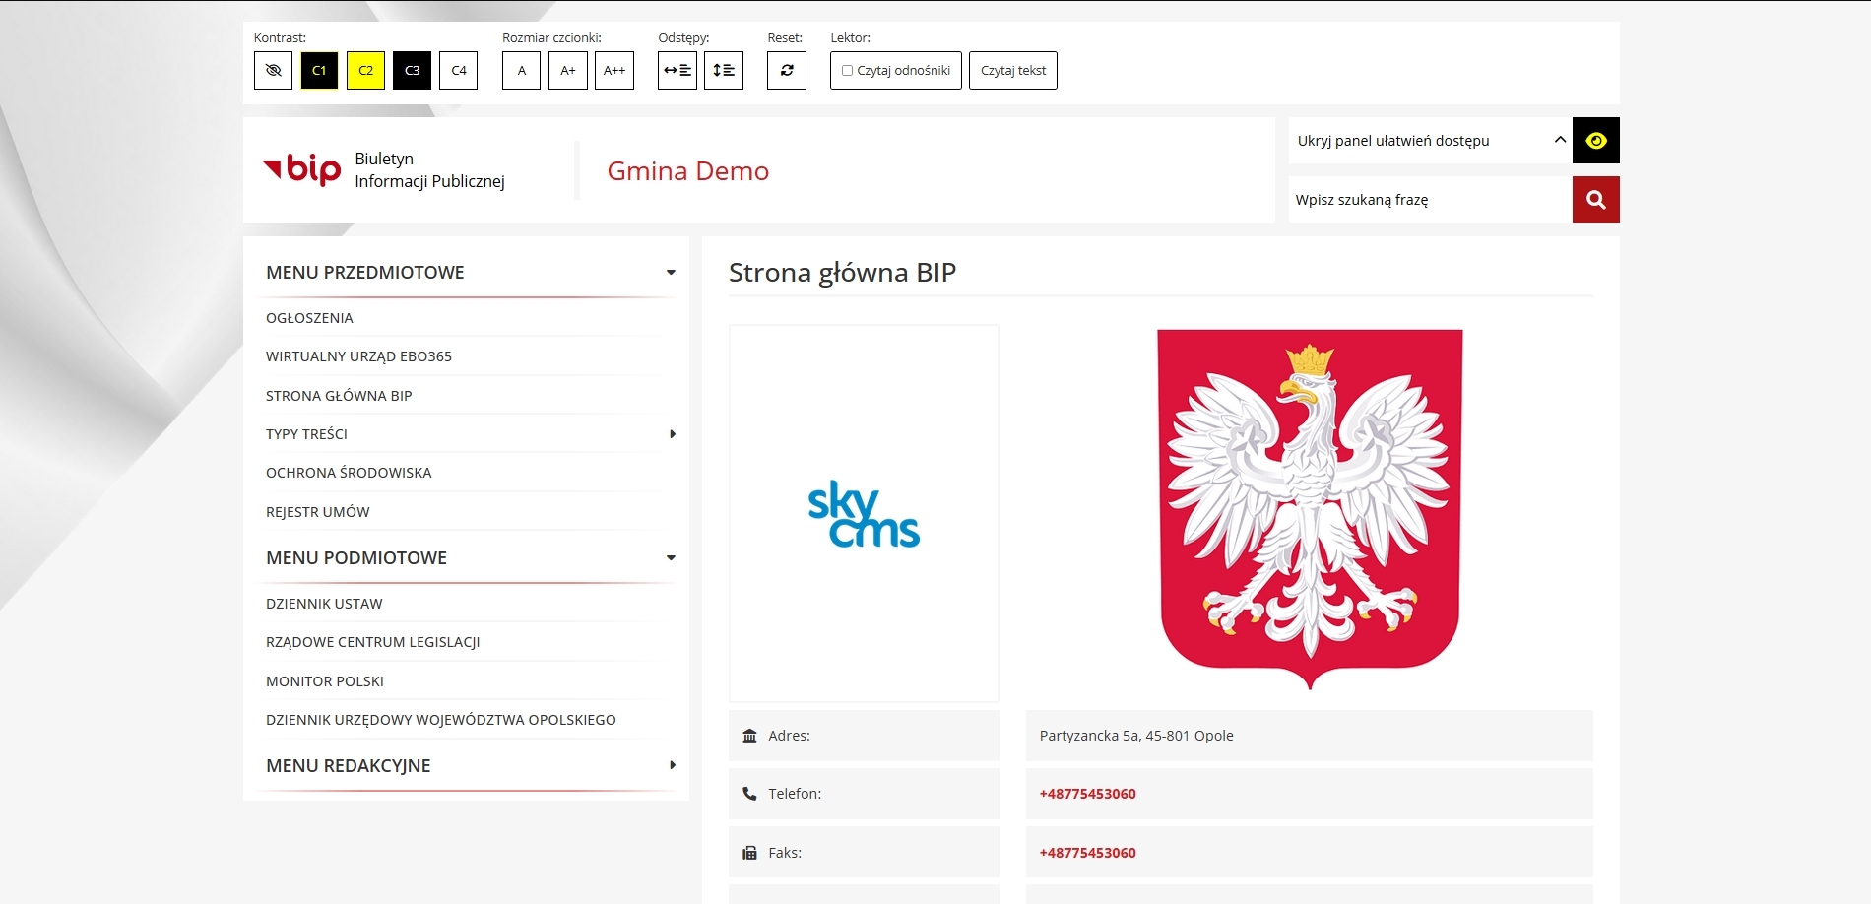Click TYPY TREŚCI menu label
Viewport: 1871px width, 904px height.
(x=306, y=434)
